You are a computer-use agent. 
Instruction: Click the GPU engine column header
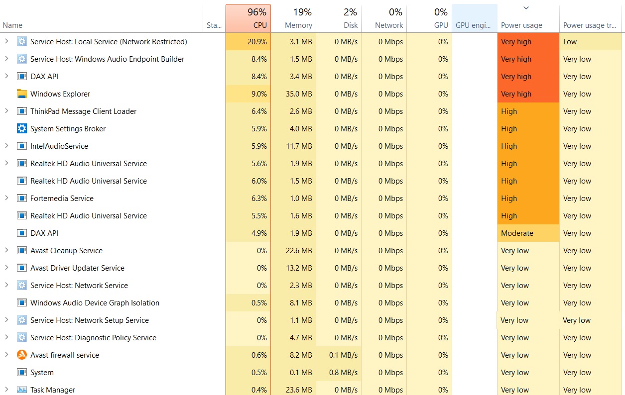pyautogui.click(x=475, y=18)
